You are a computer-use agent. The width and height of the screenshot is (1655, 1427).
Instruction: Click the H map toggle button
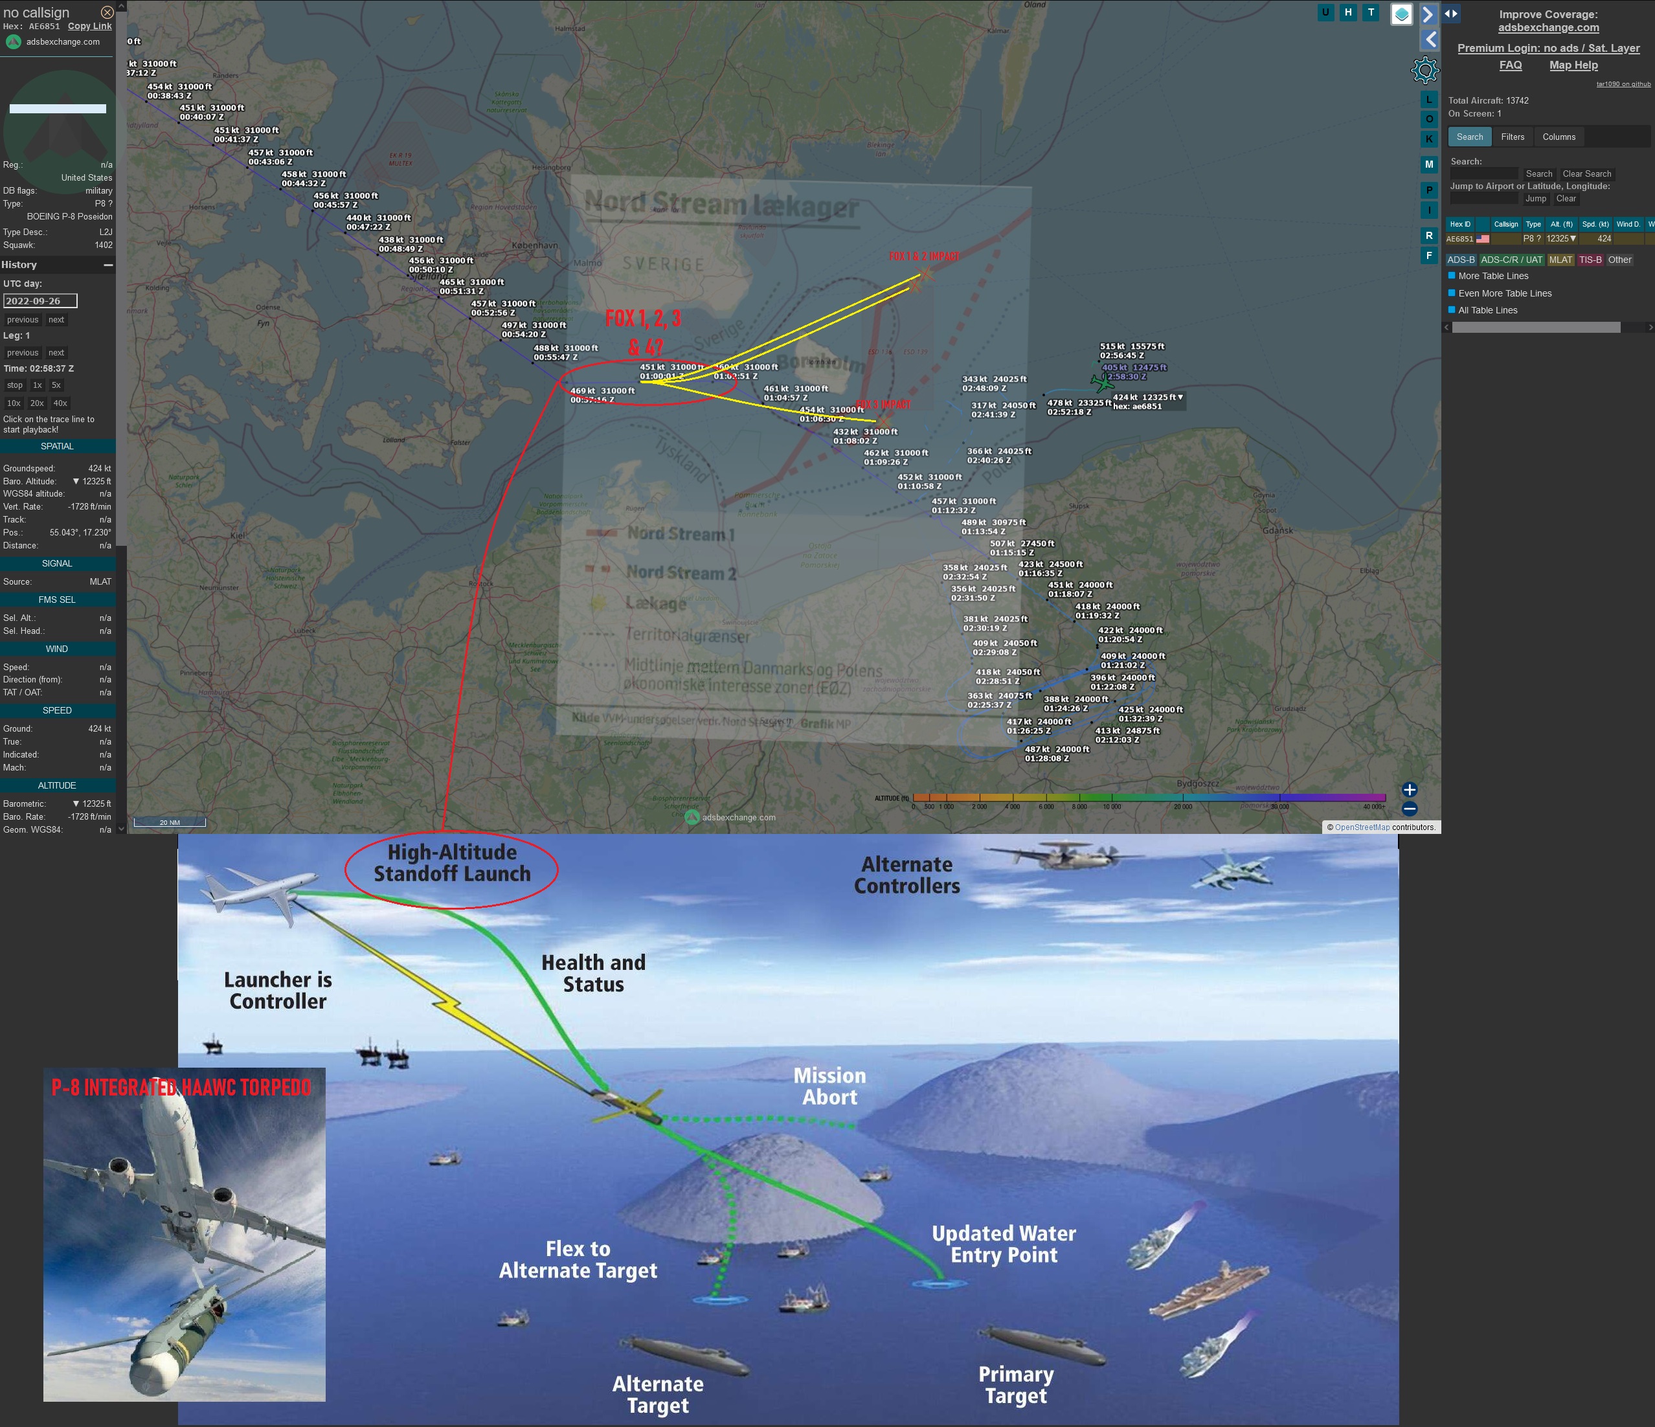click(1348, 12)
